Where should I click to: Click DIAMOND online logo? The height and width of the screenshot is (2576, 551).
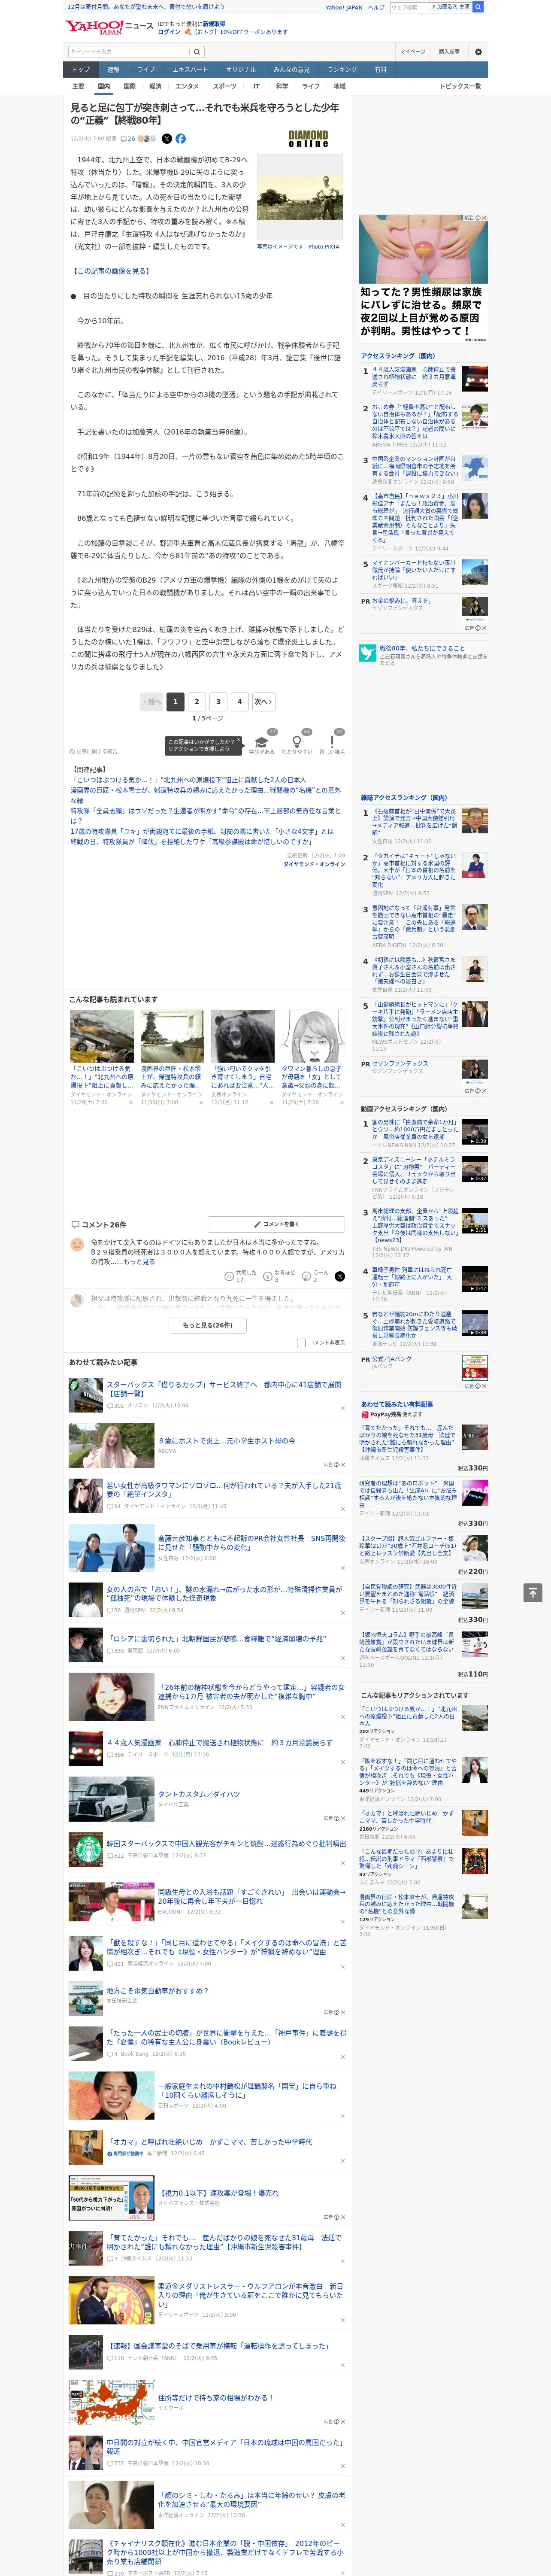click(308, 139)
